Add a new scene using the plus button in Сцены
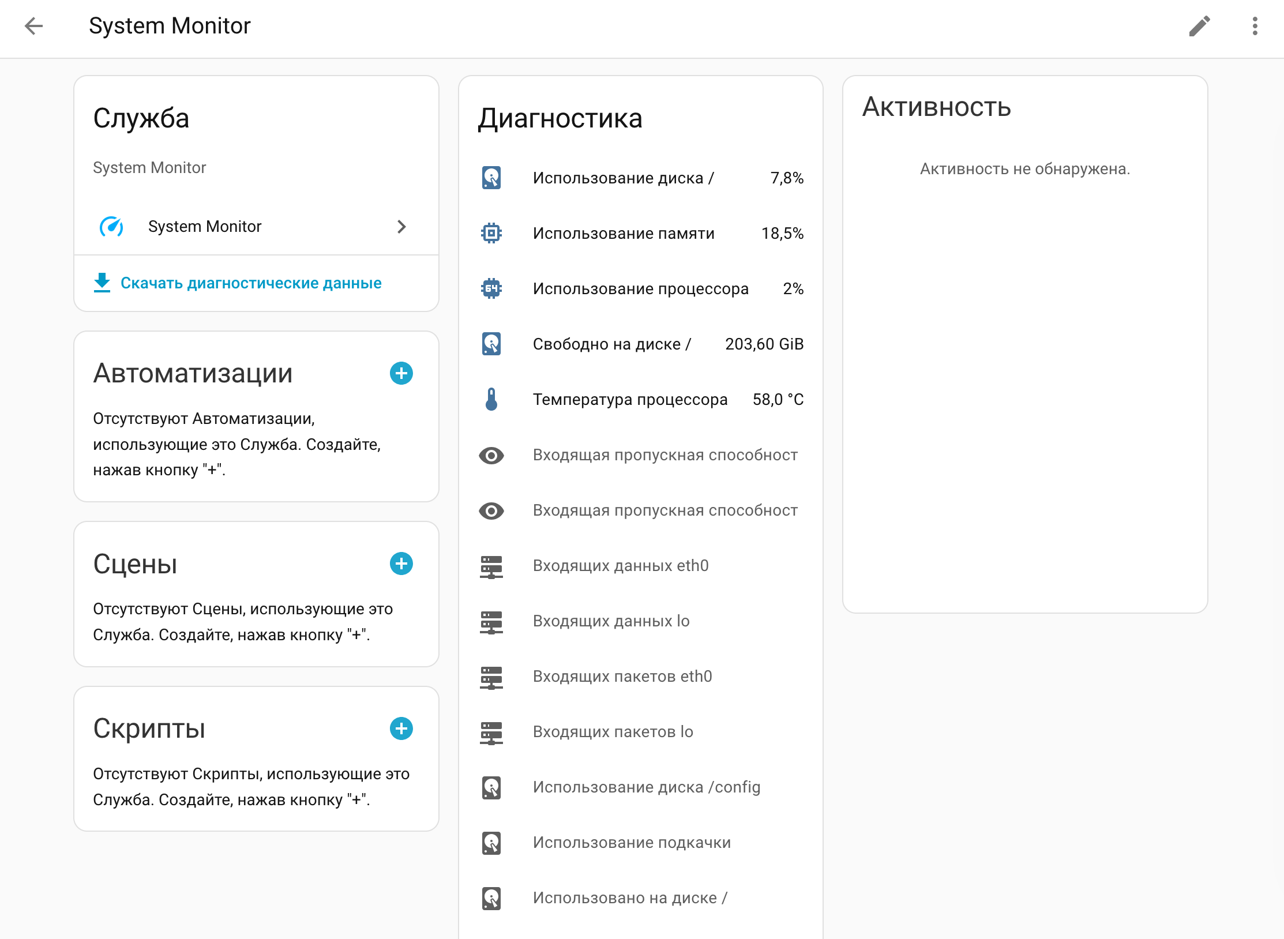The width and height of the screenshot is (1284, 939). (401, 564)
